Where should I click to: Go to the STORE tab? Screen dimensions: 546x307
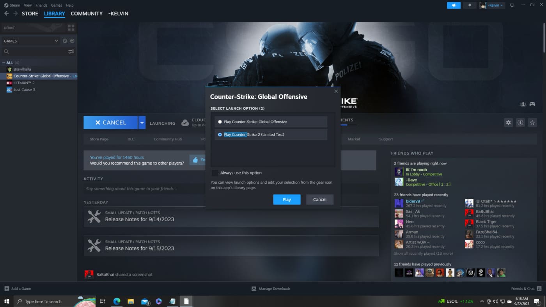(30, 13)
